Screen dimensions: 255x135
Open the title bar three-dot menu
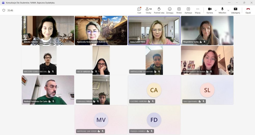coord(229,3)
